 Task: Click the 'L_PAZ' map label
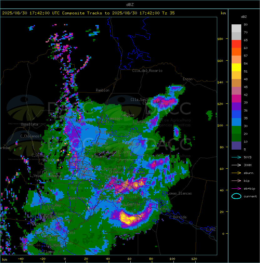tap(211, 230)
